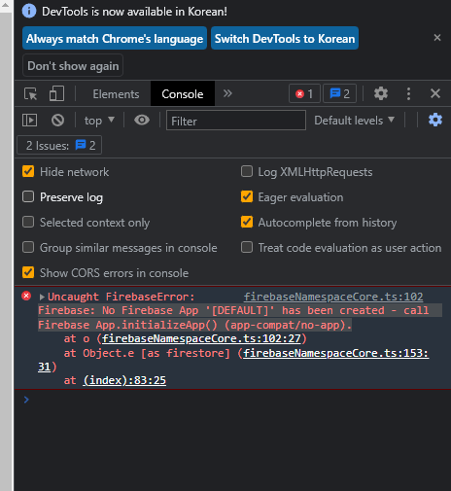
Task: Click the blue info icon in the language banner
Action: tap(29, 12)
